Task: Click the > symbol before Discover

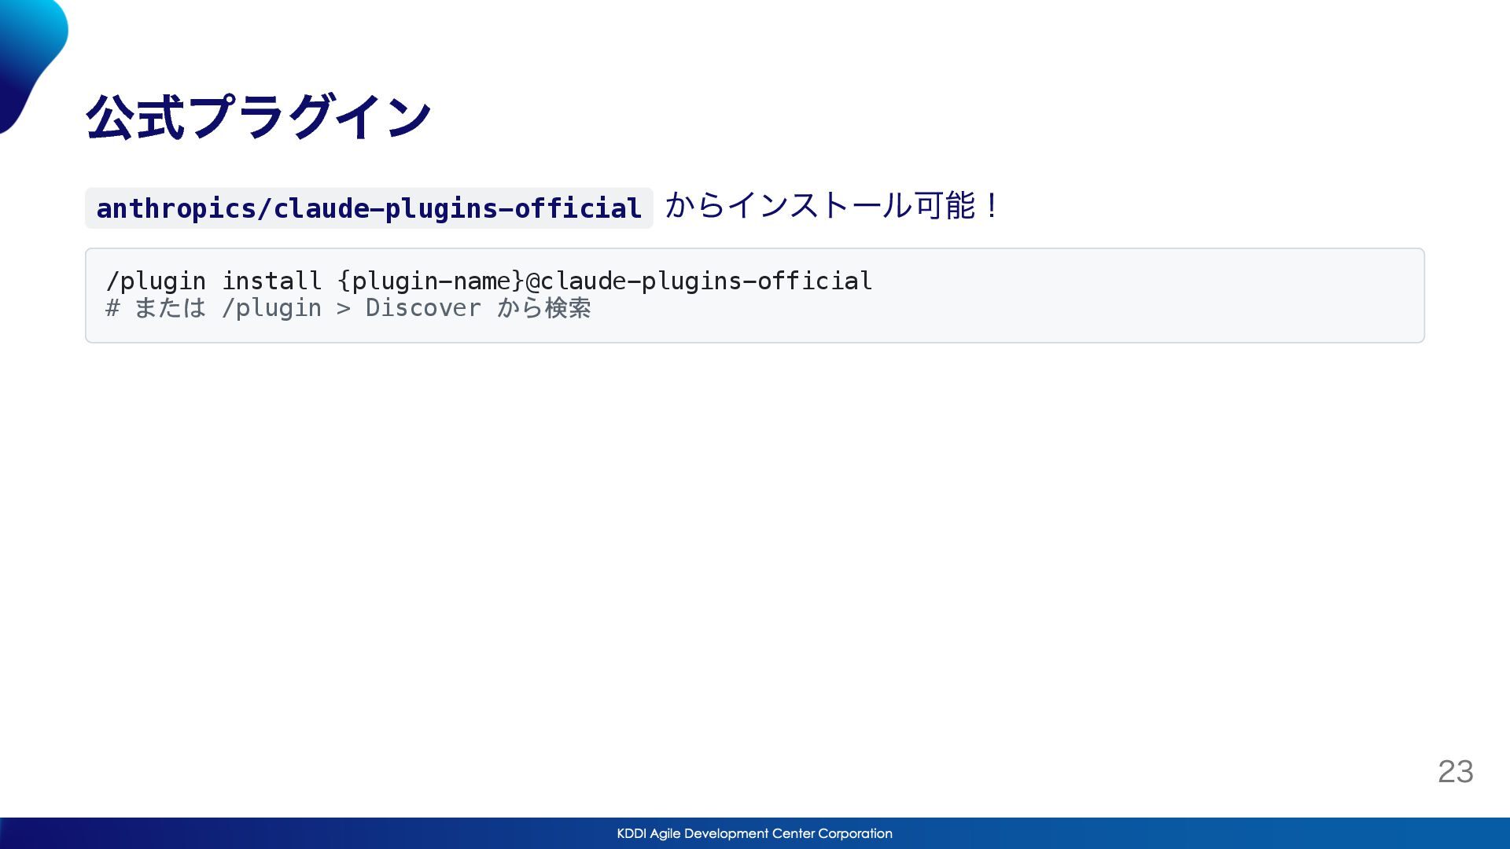Action: (344, 308)
